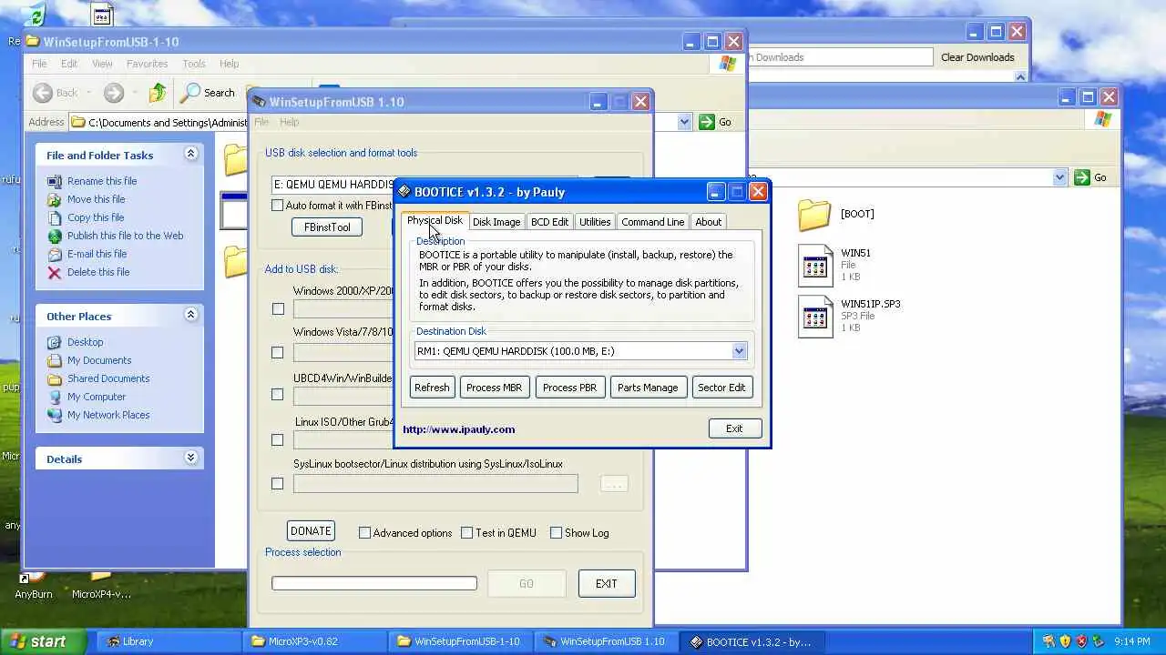Collapse the File and Folder Tasks panel
The width and height of the screenshot is (1166, 655).
pyautogui.click(x=190, y=154)
